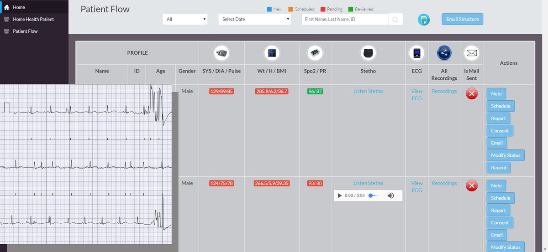Image resolution: width=548 pixels, height=252 pixels.
Task: Click the blood pressure monitor column icon
Action: tap(221, 53)
